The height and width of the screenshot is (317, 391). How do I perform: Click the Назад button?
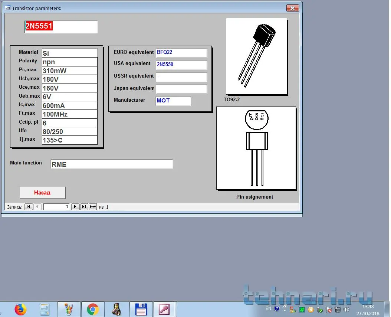click(42, 192)
